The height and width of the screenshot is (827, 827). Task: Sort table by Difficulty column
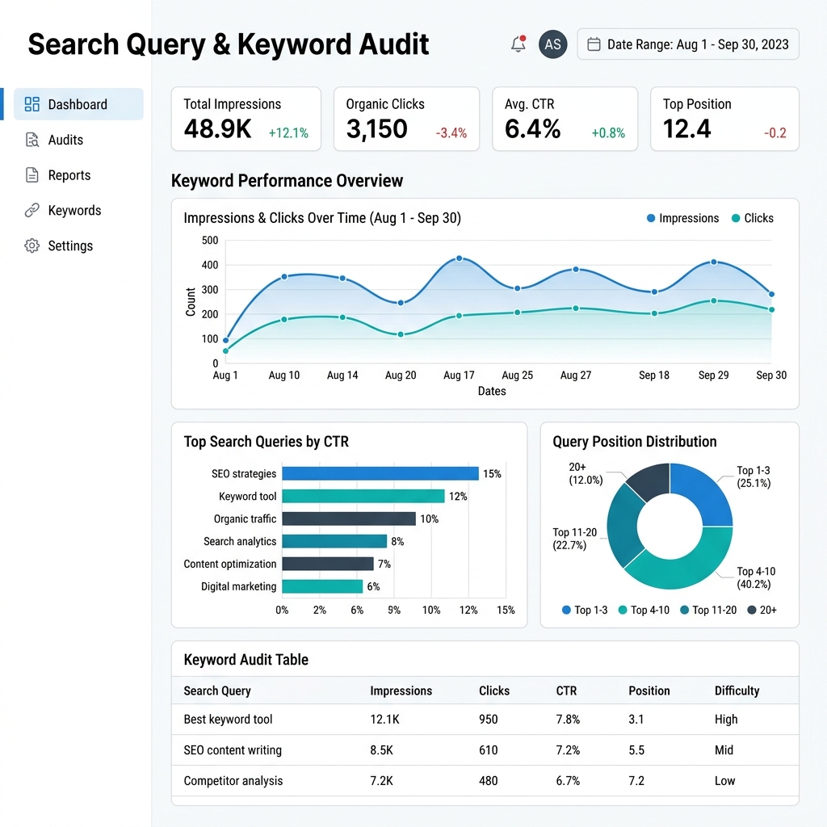pyautogui.click(x=737, y=691)
